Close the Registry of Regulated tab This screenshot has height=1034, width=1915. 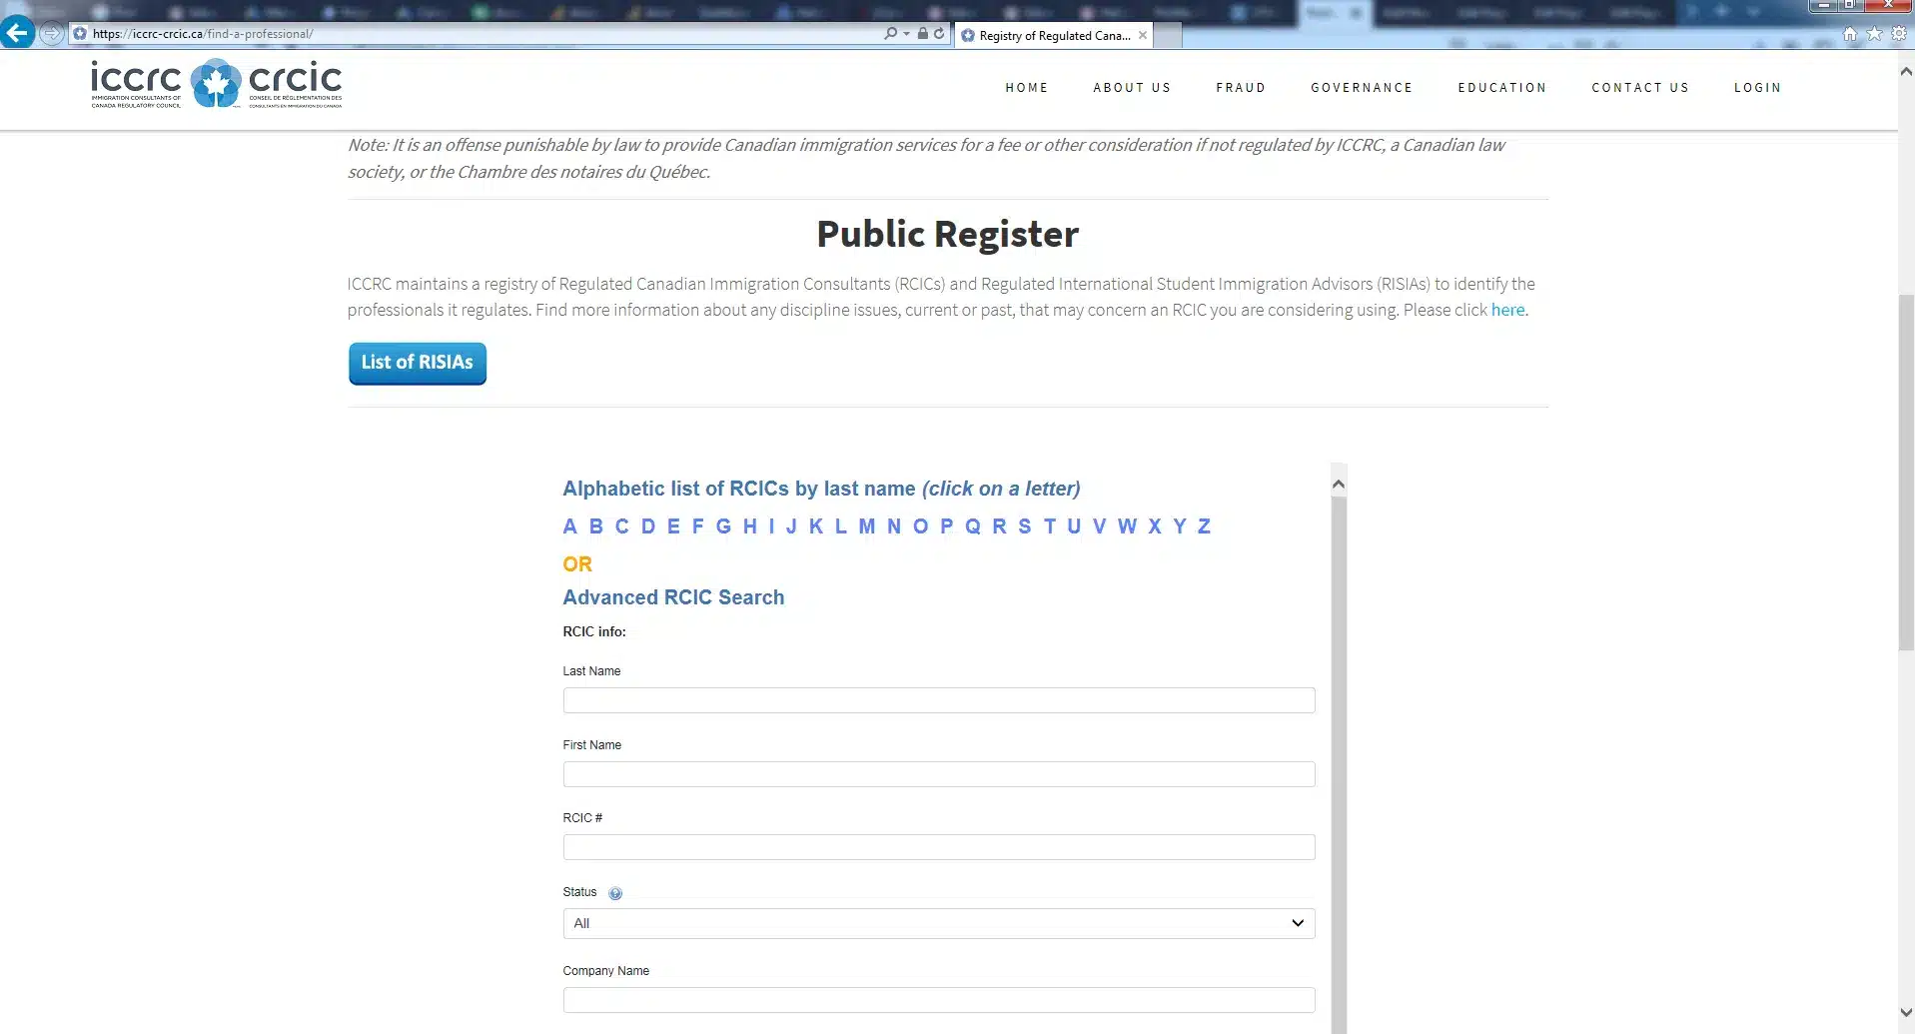click(x=1143, y=35)
